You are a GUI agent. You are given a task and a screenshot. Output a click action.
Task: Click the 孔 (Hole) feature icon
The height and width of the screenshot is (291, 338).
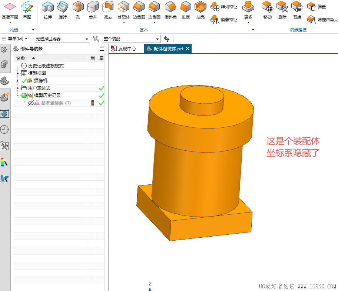(x=78, y=7)
